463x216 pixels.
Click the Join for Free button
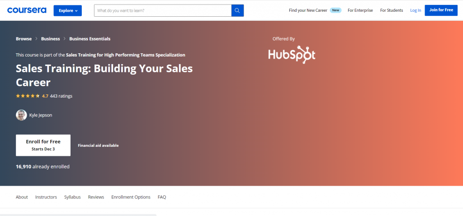click(x=441, y=10)
